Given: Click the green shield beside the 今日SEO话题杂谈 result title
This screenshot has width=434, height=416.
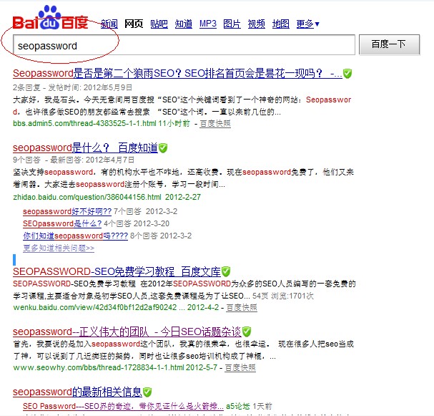Looking at the screenshot, I should click(x=247, y=332).
